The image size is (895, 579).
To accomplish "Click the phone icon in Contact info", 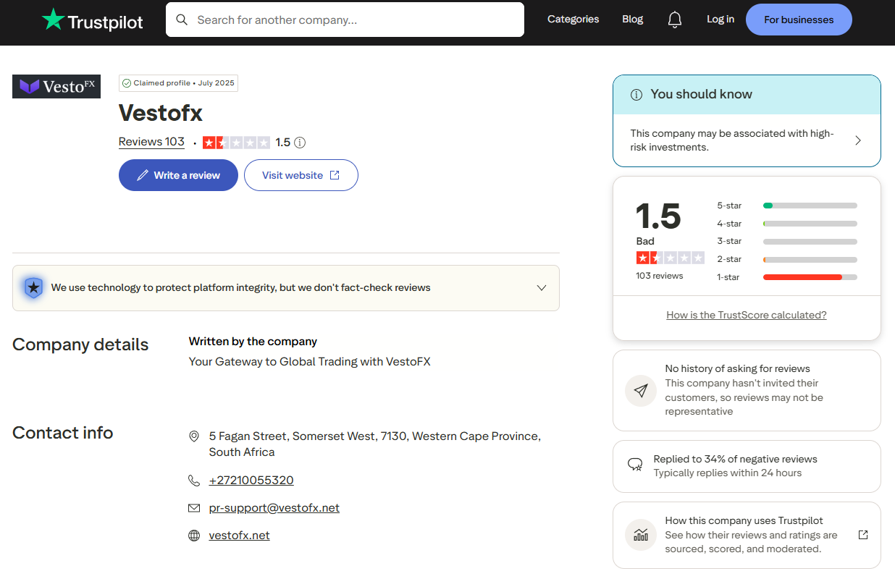I will (x=194, y=481).
